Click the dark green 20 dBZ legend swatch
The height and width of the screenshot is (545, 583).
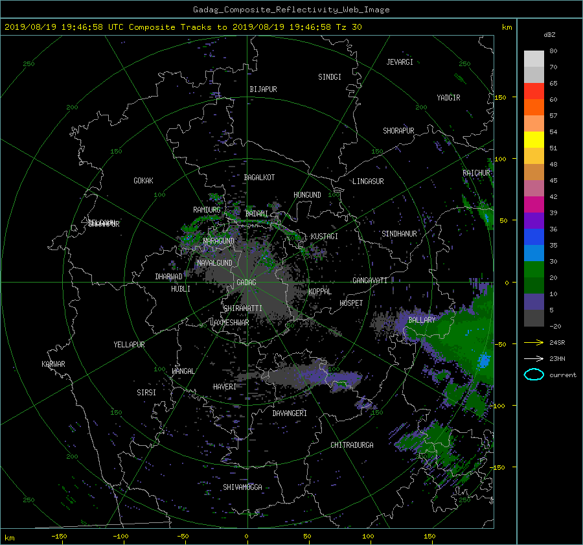click(534, 285)
